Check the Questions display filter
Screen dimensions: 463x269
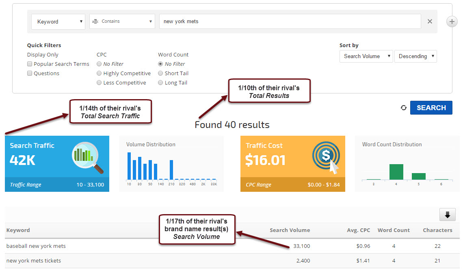point(30,74)
